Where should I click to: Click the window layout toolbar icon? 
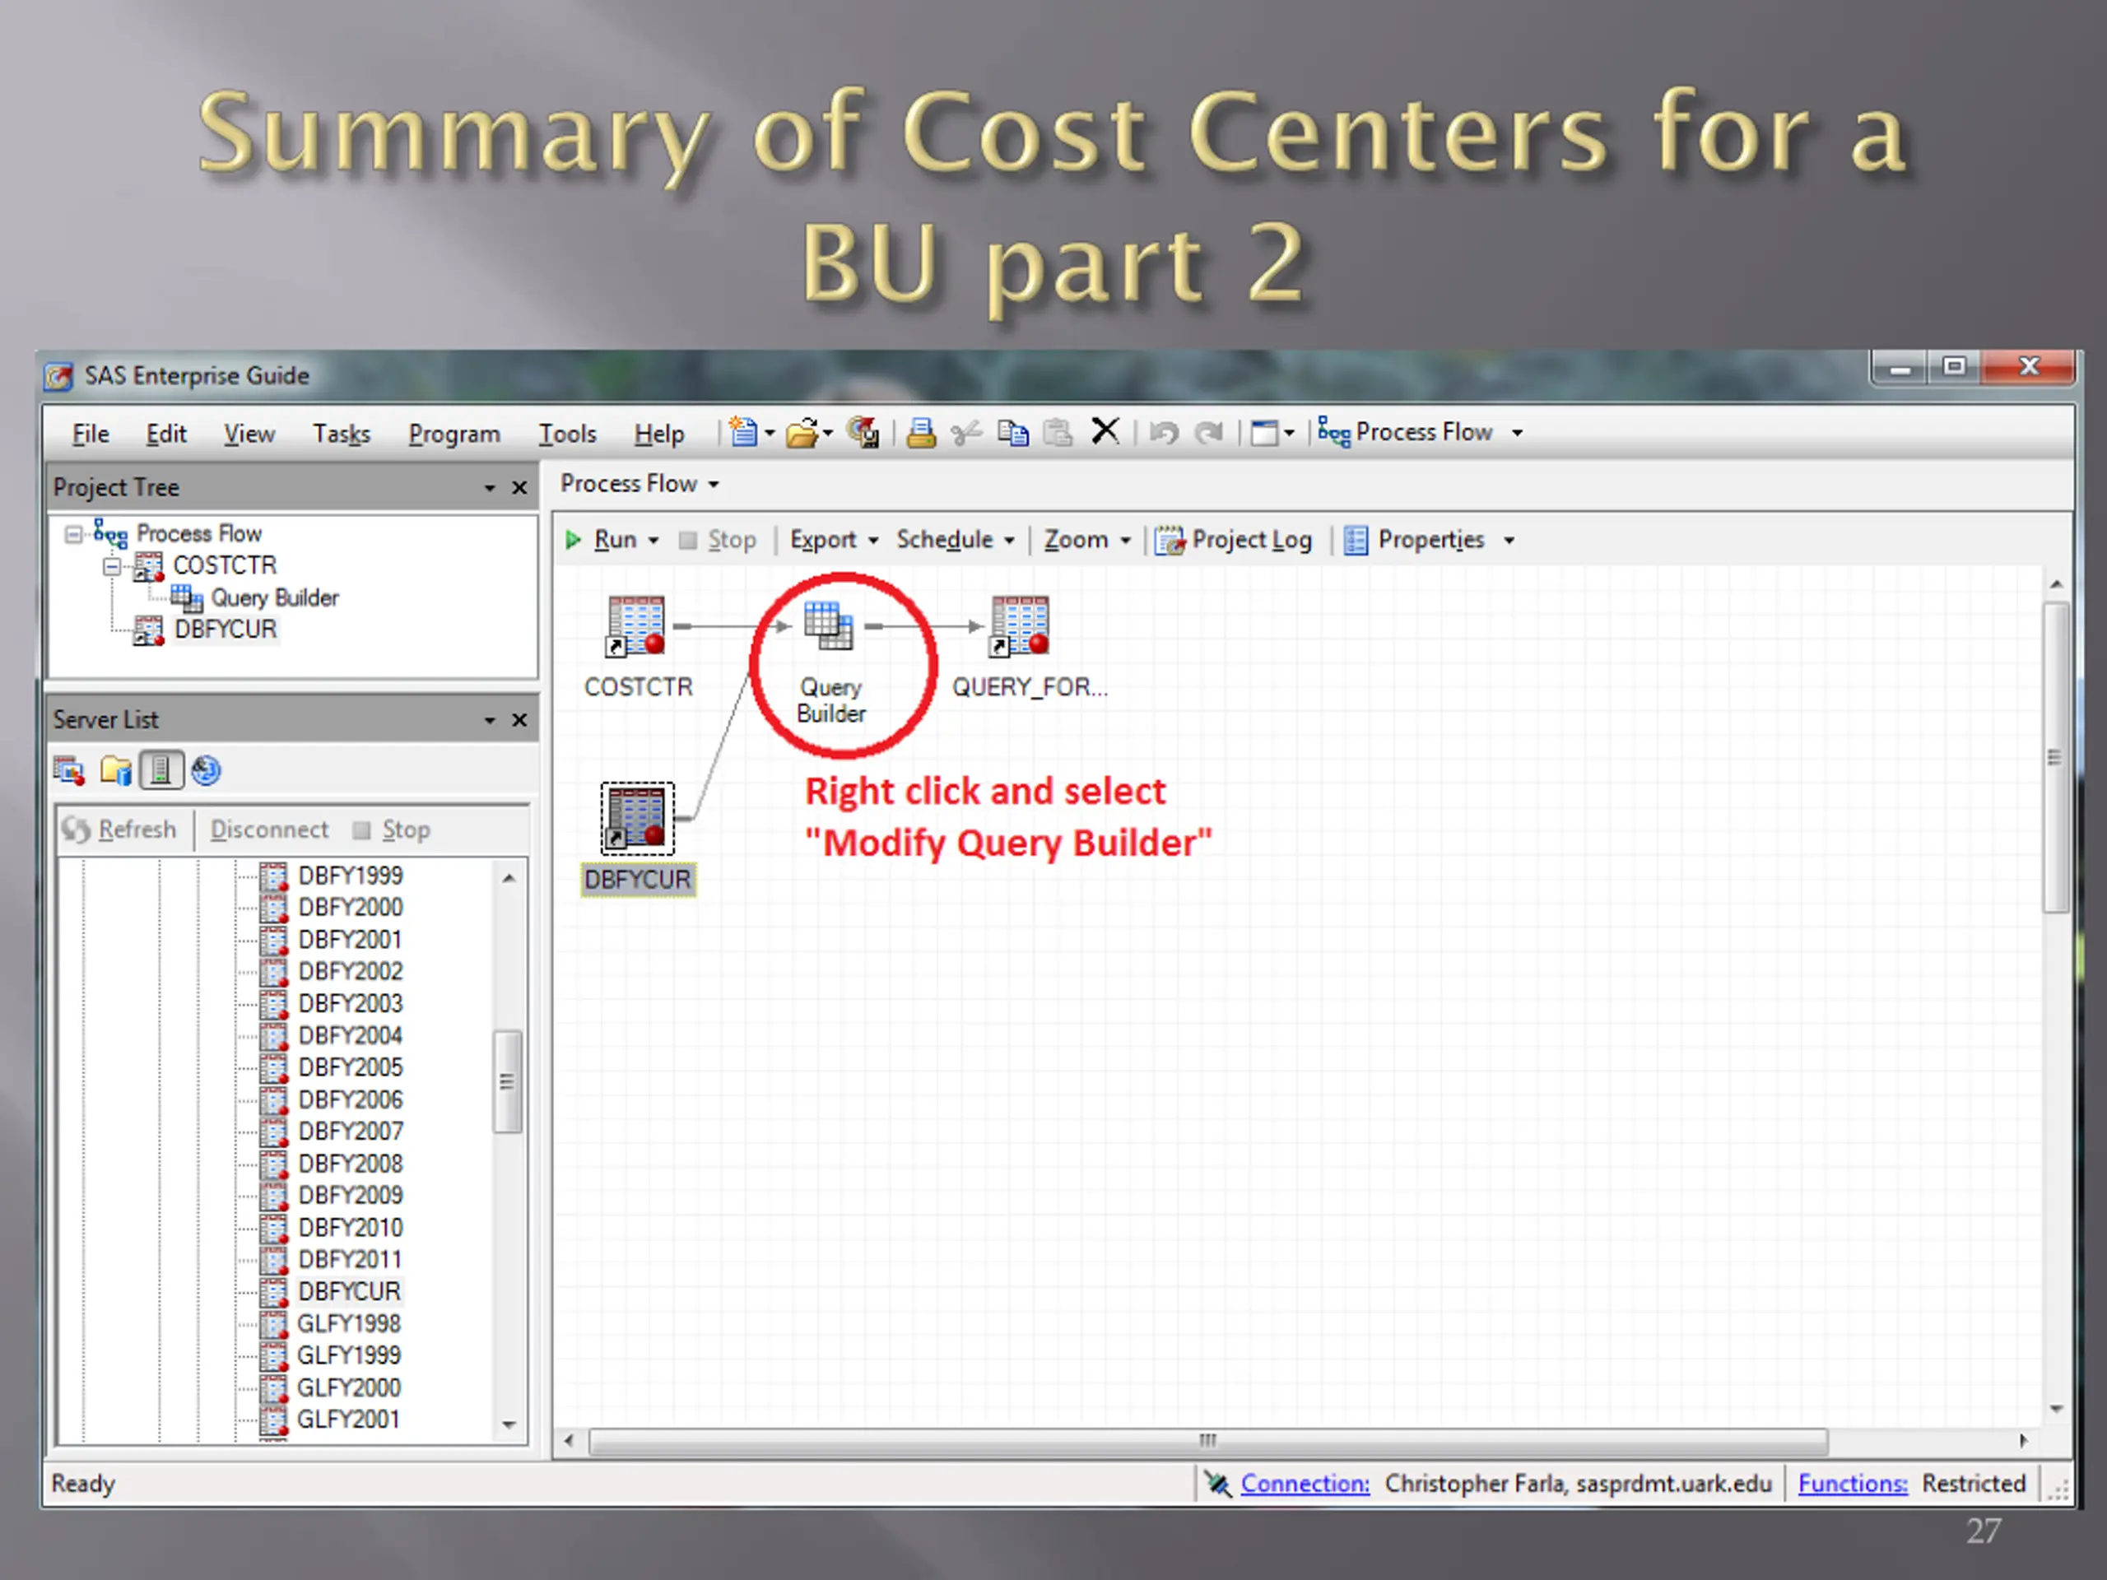pyautogui.click(x=1264, y=434)
